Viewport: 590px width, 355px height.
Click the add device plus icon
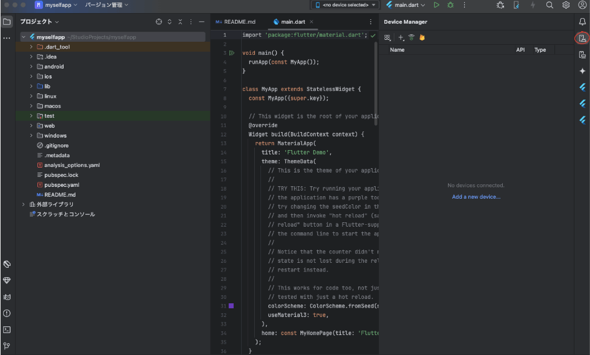pos(401,37)
